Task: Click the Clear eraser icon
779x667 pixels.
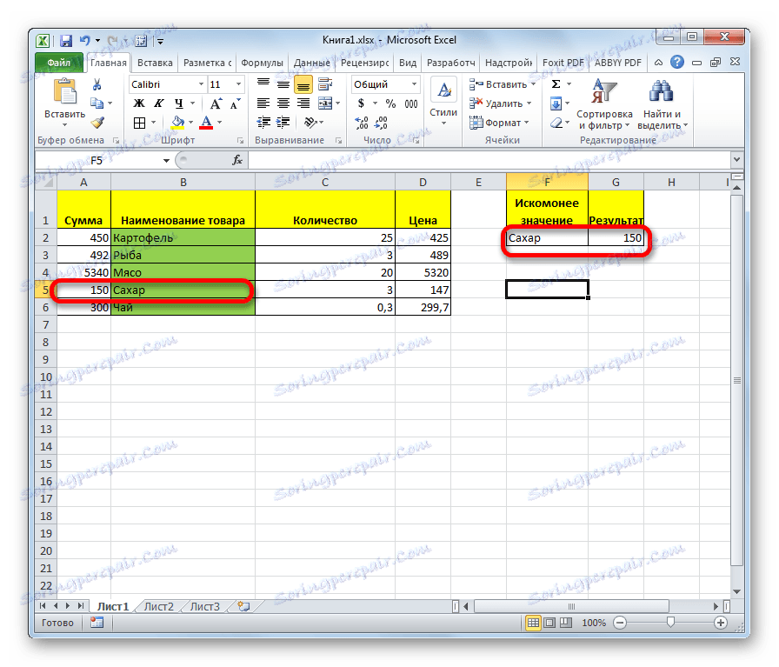Action: (556, 123)
